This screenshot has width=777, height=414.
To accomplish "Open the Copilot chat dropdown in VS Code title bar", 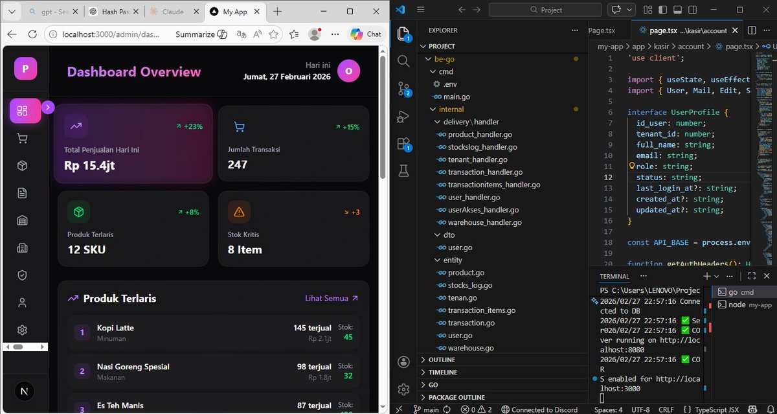I will pyautogui.click(x=629, y=10).
